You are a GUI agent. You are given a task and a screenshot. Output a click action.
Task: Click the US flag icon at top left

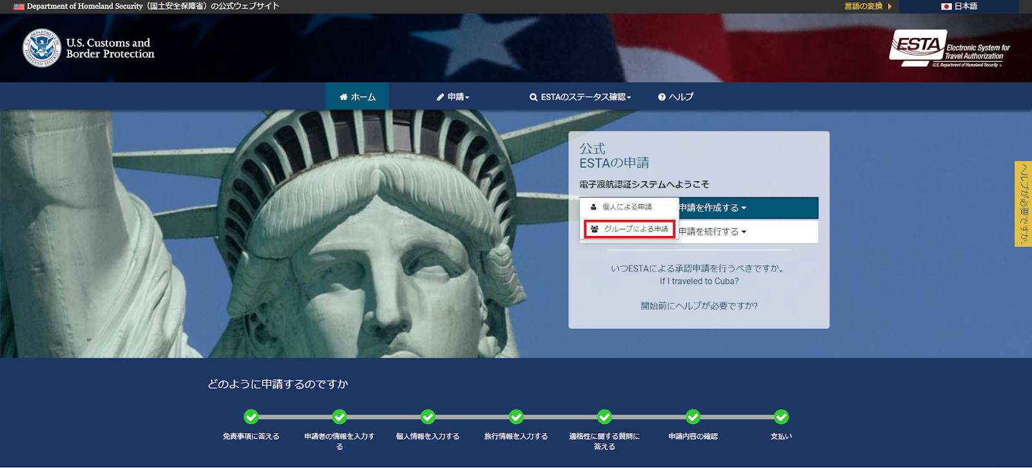(x=19, y=6)
